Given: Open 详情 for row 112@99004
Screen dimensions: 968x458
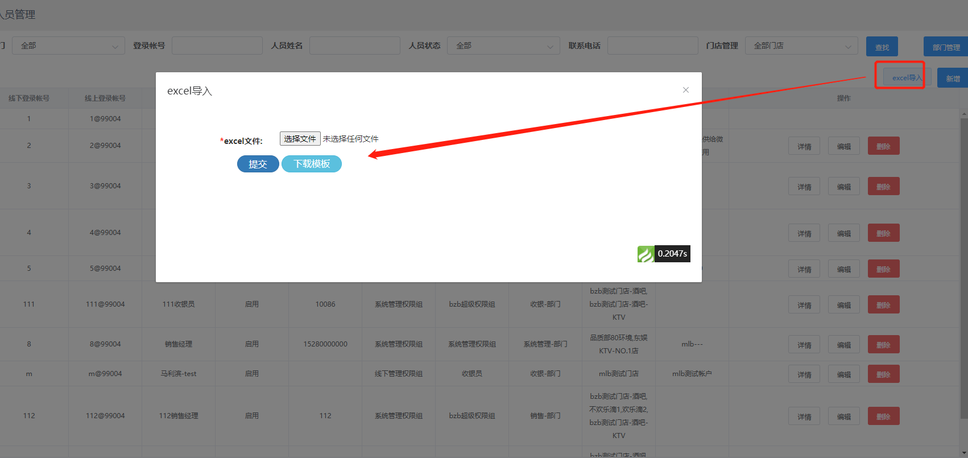Looking at the screenshot, I should coord(804,416).
